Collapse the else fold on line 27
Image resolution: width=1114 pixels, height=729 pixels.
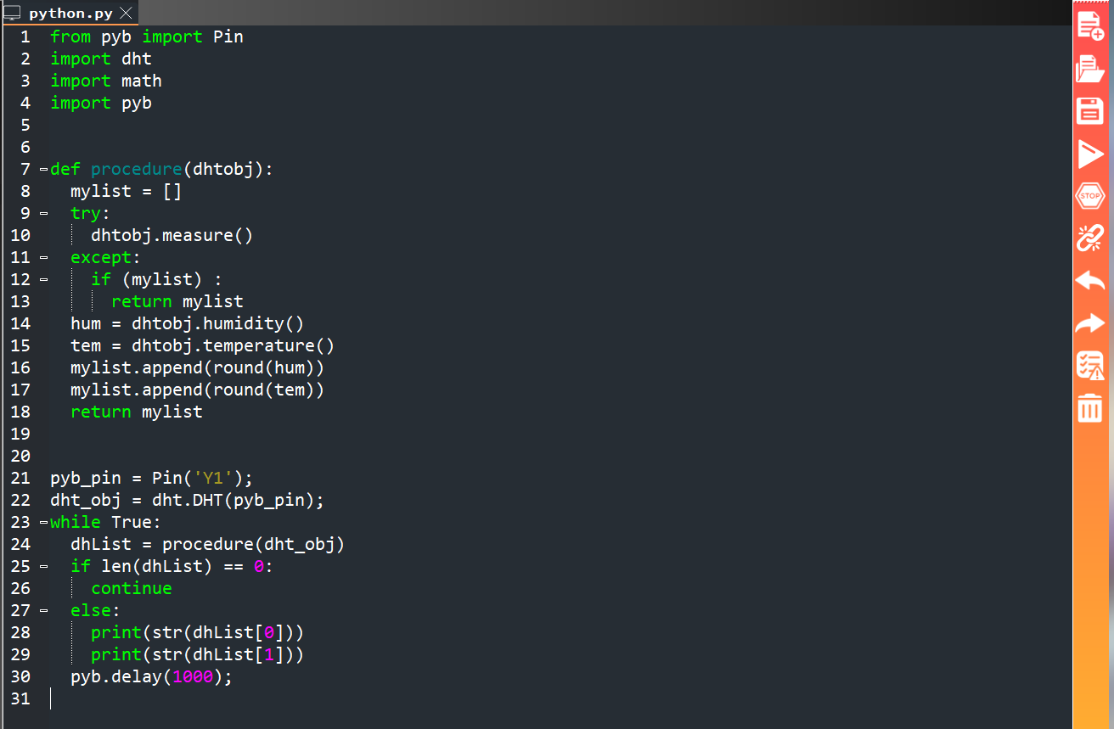43,611
